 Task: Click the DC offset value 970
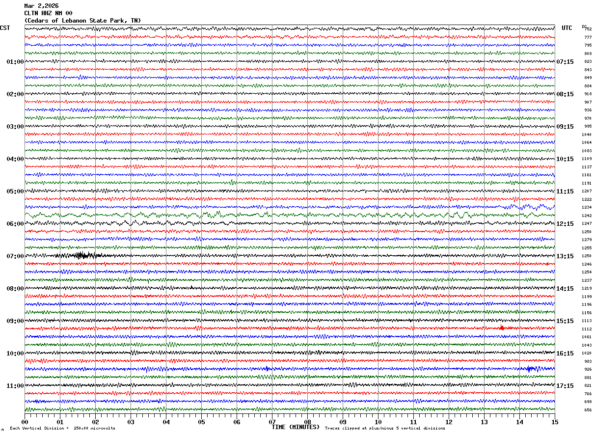588,118
